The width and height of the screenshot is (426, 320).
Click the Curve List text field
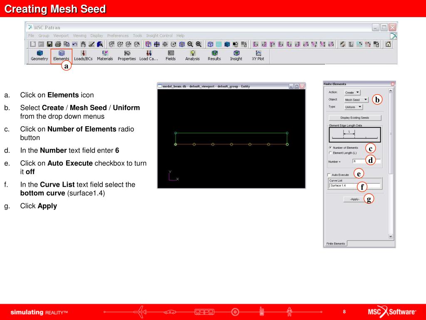coord(355,185)
